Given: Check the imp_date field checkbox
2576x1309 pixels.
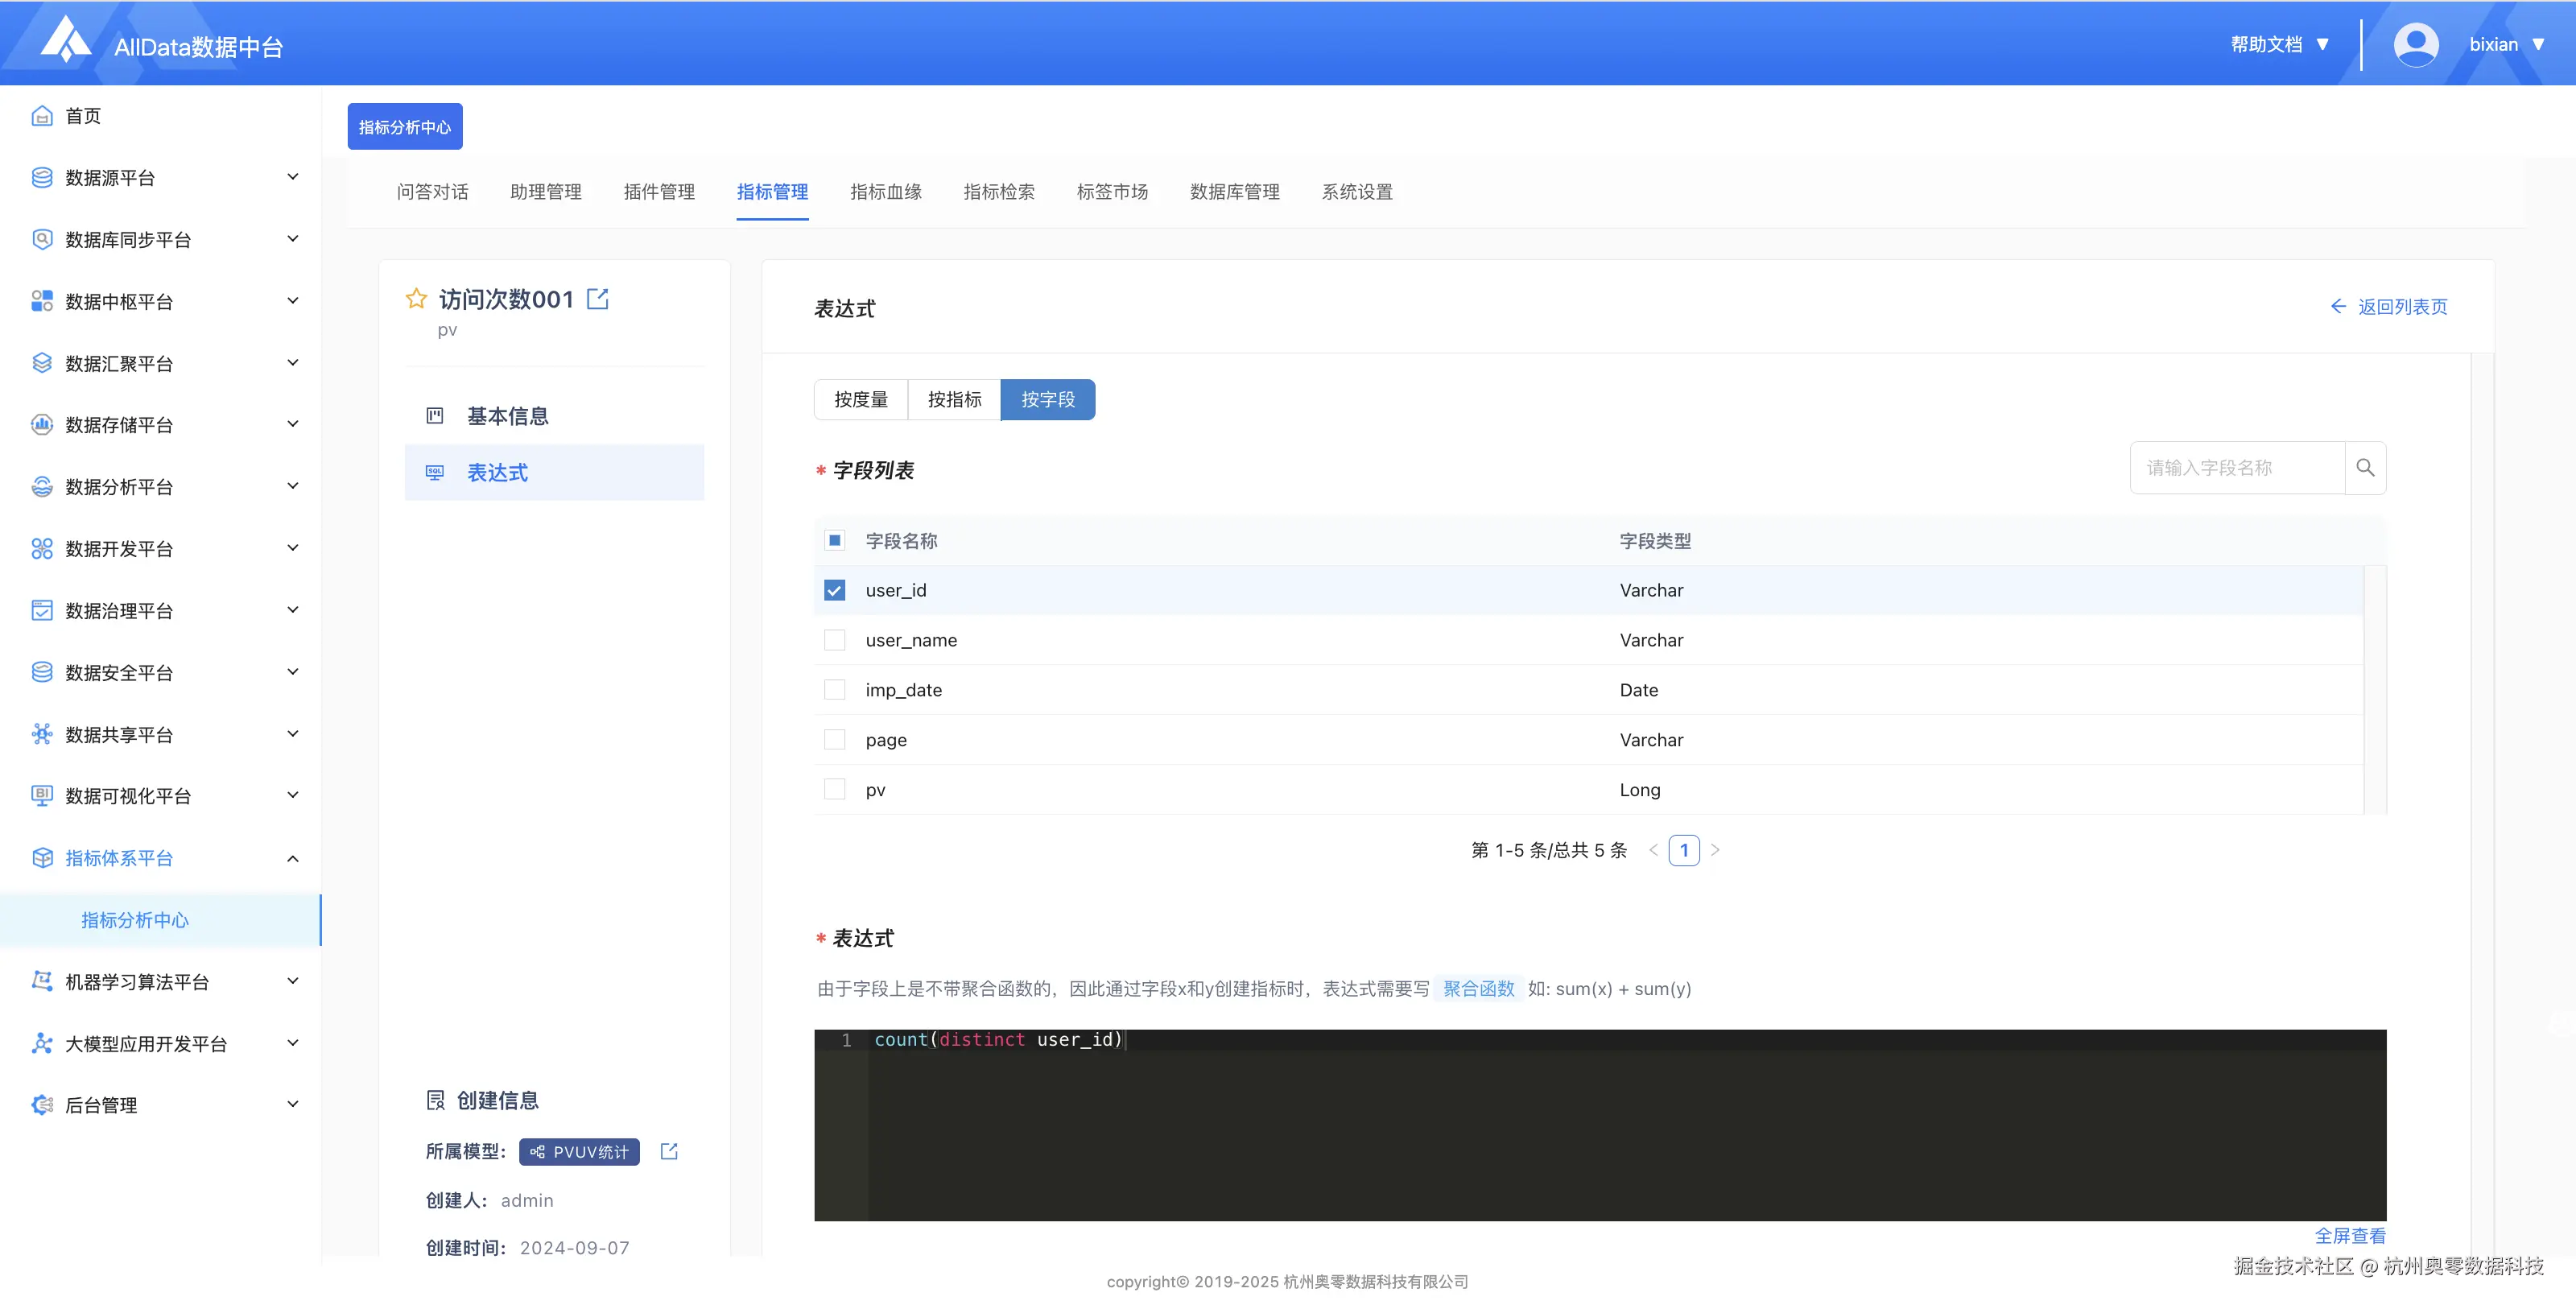Looking at the screenshot, I should (x=834, y=690).
